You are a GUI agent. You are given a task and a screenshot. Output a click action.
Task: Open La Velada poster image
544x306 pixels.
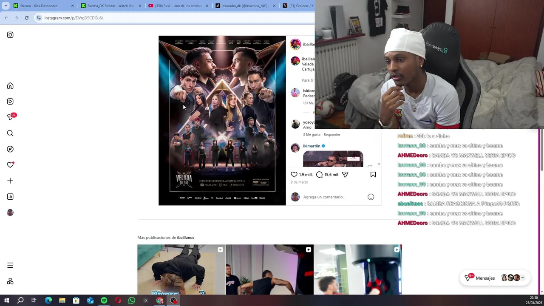(222, 121)
